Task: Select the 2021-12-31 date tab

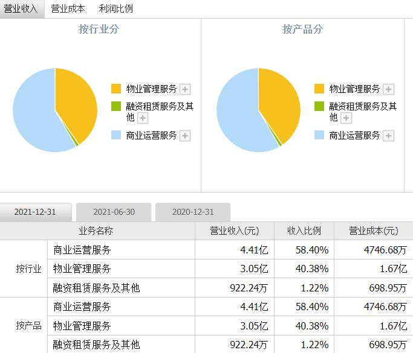Action: point(35,212)
